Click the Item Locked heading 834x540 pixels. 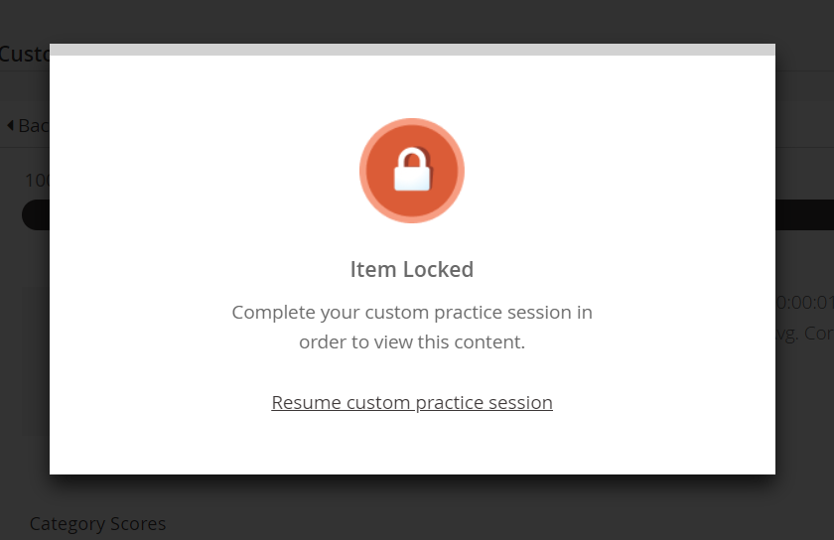[412, 269]
